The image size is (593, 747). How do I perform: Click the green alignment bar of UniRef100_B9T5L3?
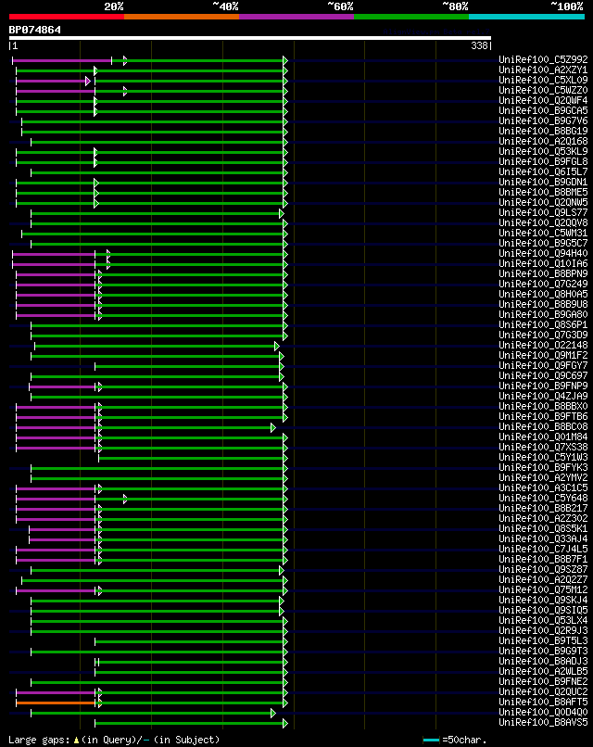[189, 641]
